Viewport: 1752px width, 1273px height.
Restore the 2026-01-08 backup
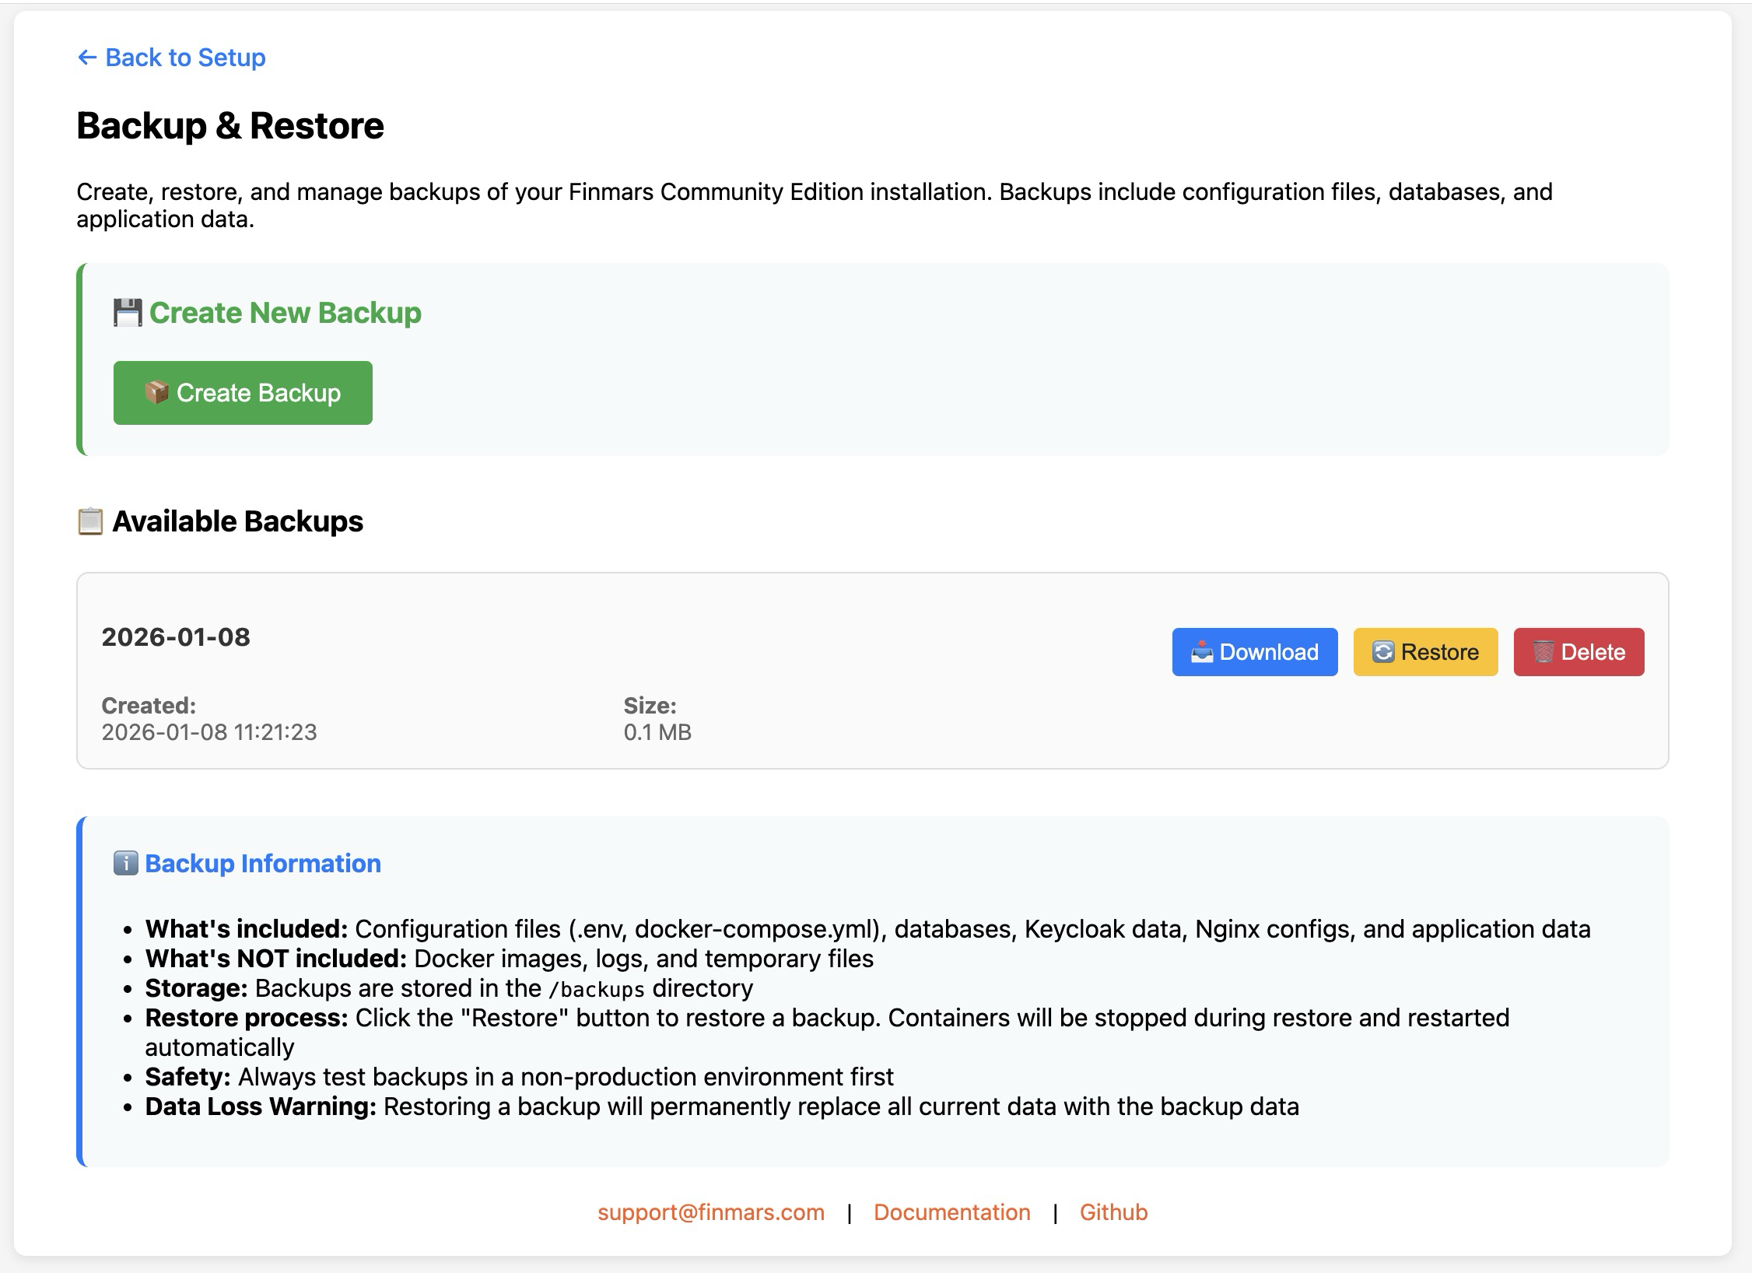(x=1425, y=652)
